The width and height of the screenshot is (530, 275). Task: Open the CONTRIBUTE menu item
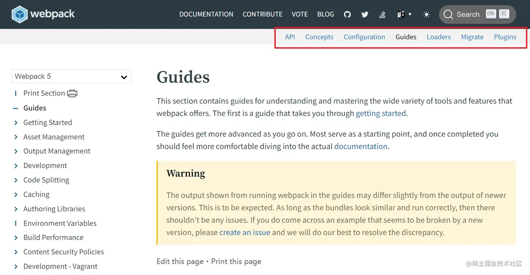[263, 14]
